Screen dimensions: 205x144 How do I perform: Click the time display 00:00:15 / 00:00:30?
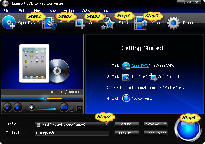tap(66, 92)
